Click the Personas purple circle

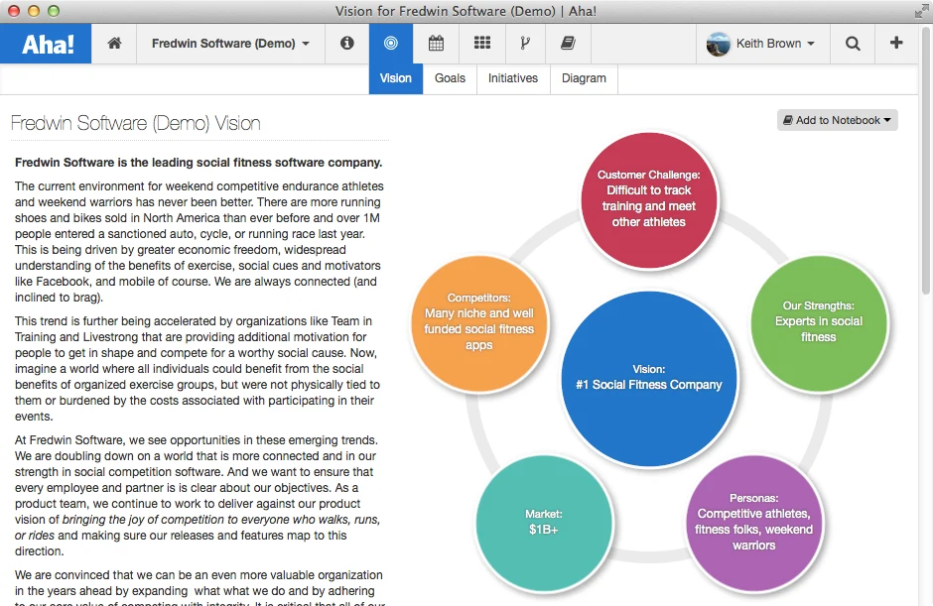point(754,524)
